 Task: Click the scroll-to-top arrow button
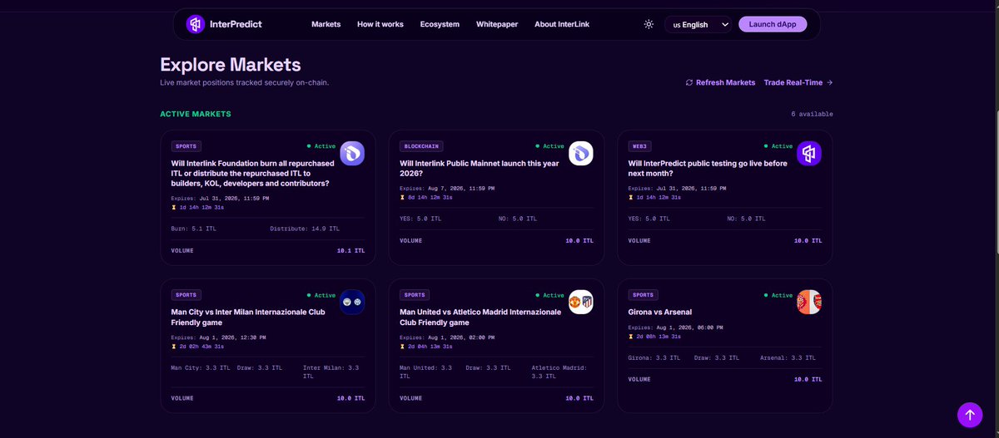point(970,415)
